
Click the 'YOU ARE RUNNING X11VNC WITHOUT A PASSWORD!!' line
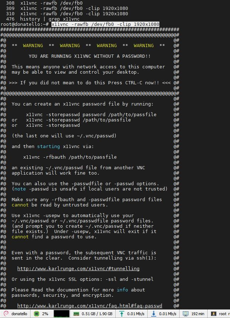[89, 56]
